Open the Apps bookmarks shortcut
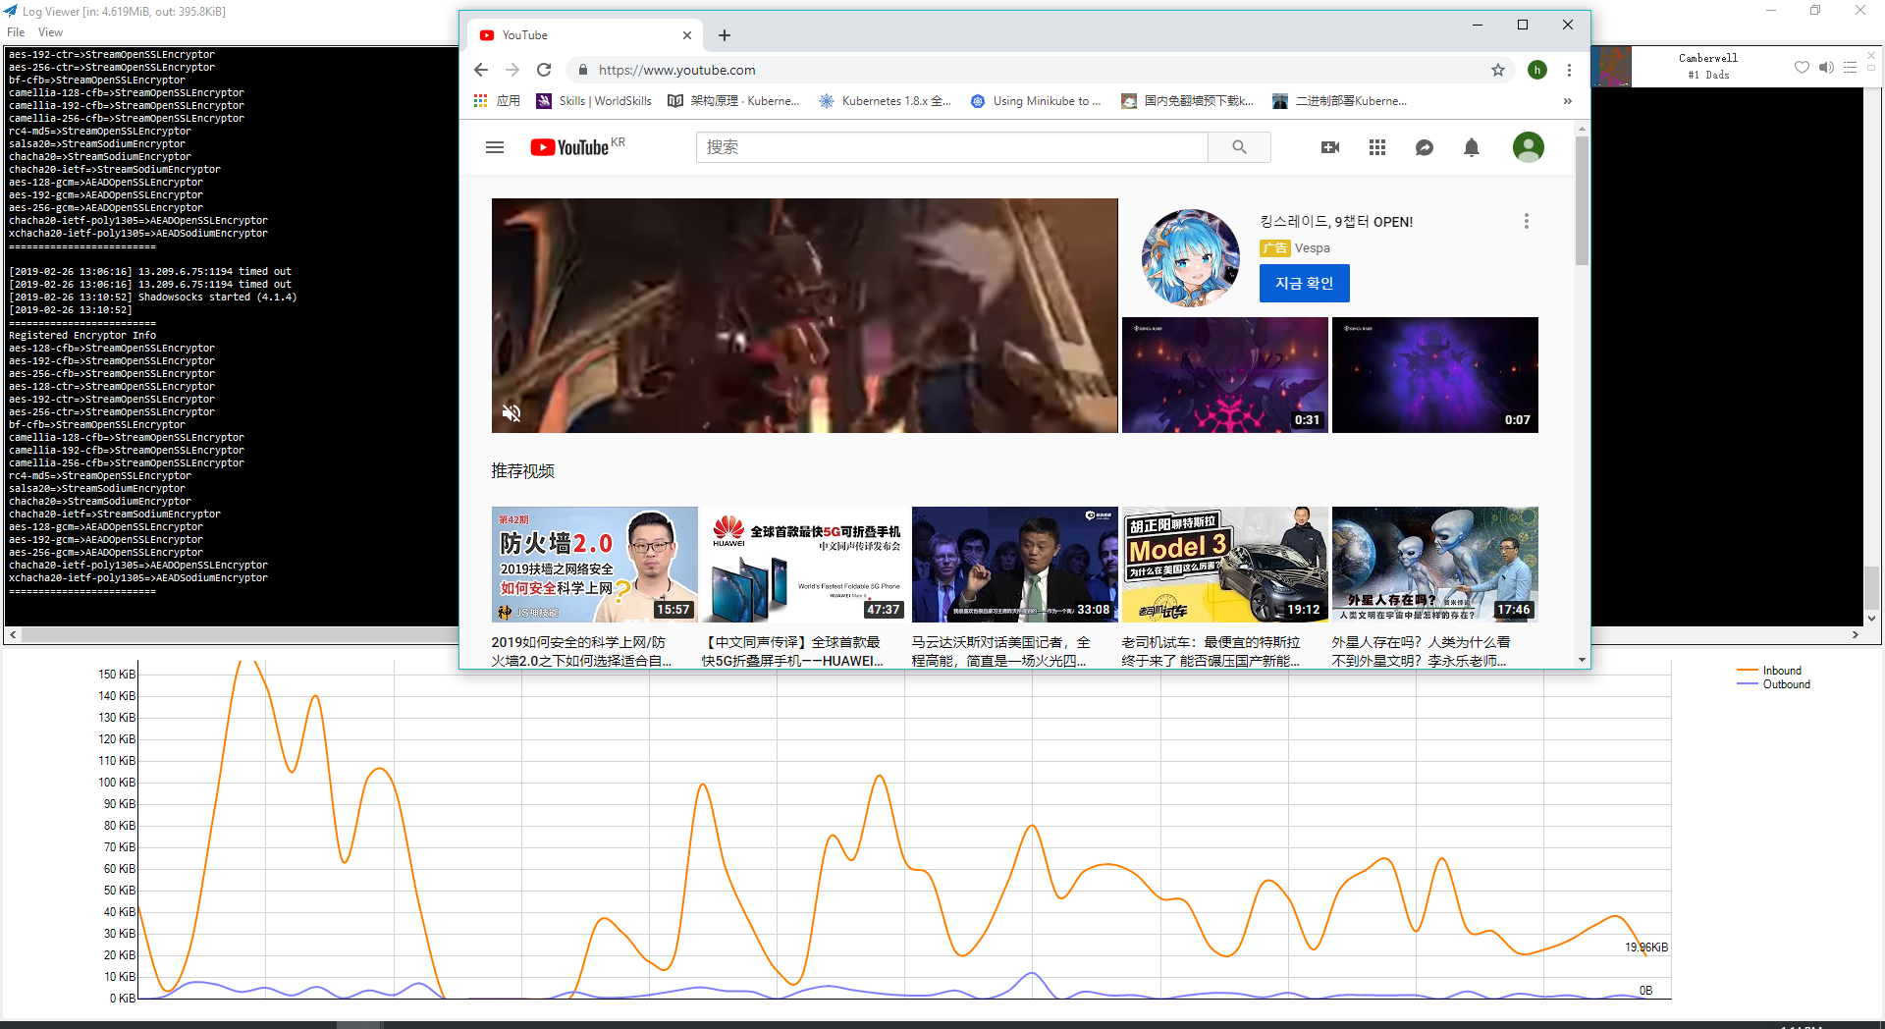Image resolution: width=1885 pixels, height=1029 pixels. click(497, 101)
